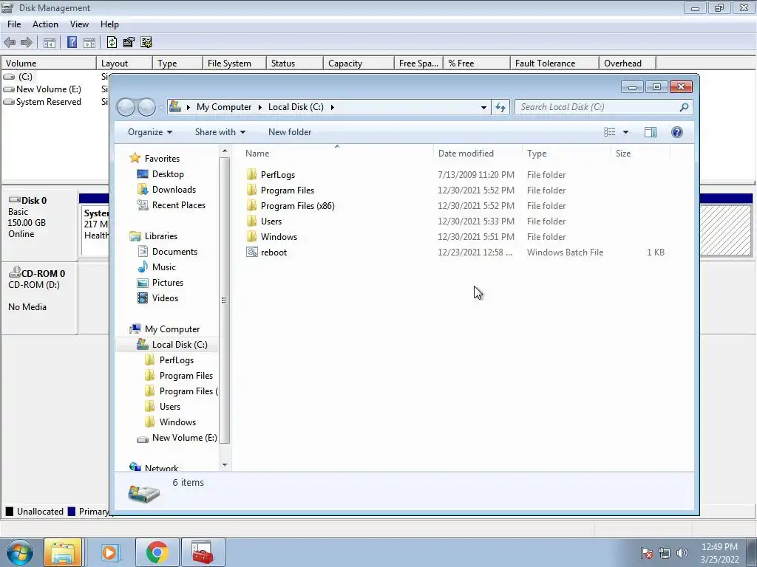This screenshot has width=757, height=567.
Task: Open Windows Media Player from taskbar
Action: [x=111, y=552]
